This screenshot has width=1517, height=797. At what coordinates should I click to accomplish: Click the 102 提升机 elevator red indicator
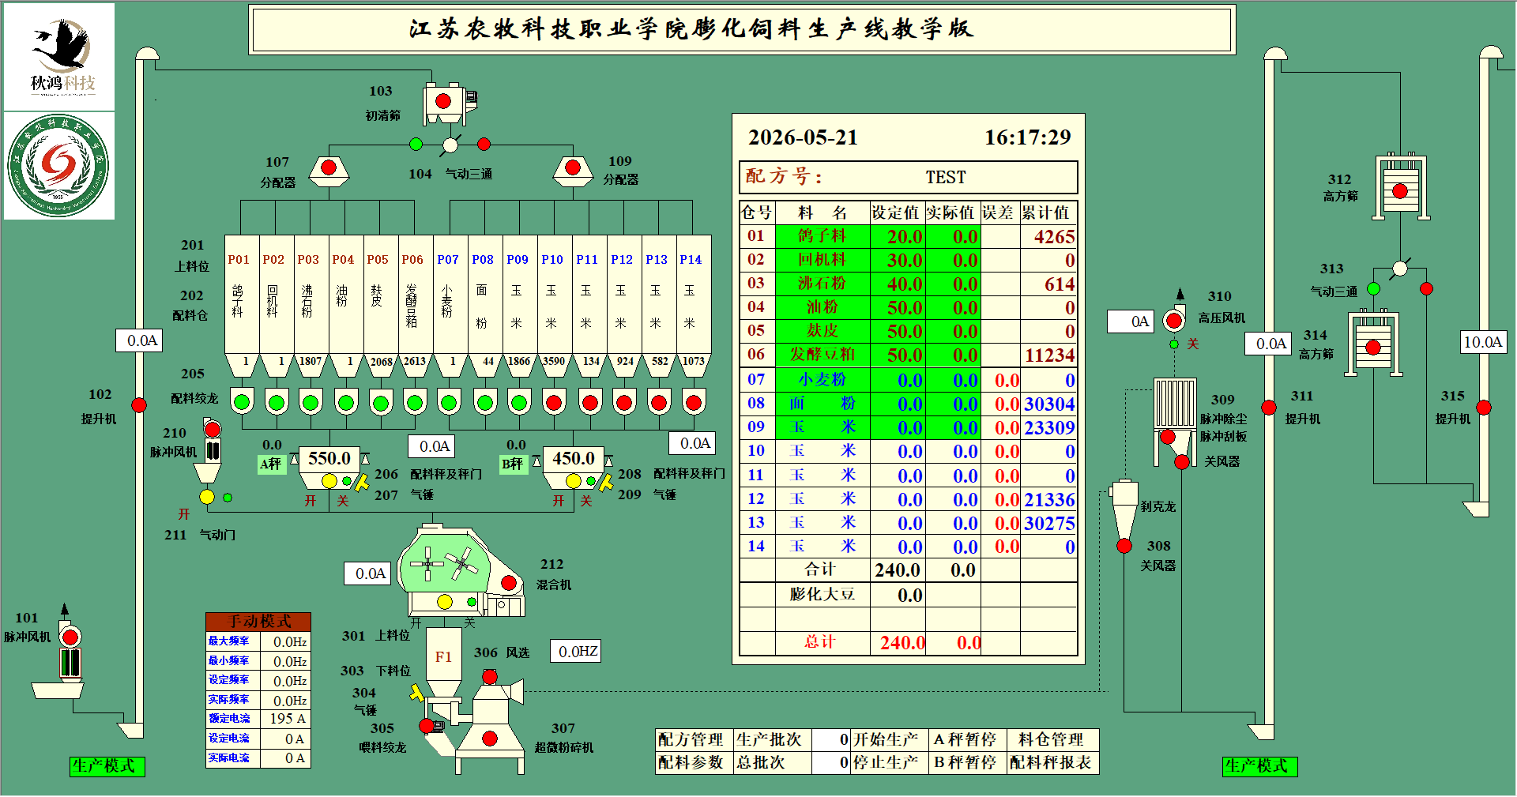(x=139, y=405)
